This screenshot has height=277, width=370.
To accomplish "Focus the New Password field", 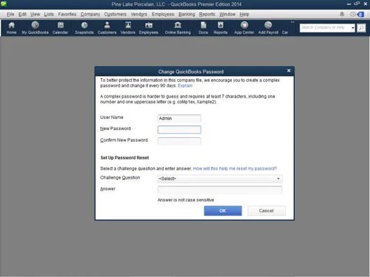I will point(179,129).
